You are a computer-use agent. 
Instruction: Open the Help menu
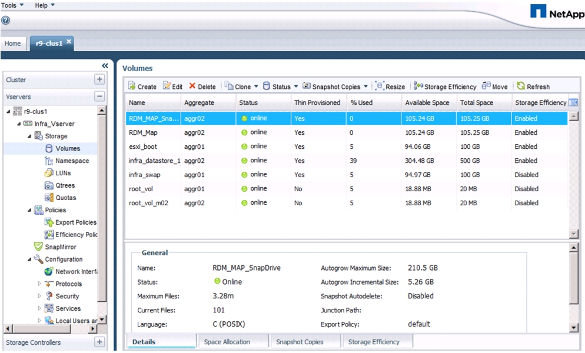click(44, 5)
